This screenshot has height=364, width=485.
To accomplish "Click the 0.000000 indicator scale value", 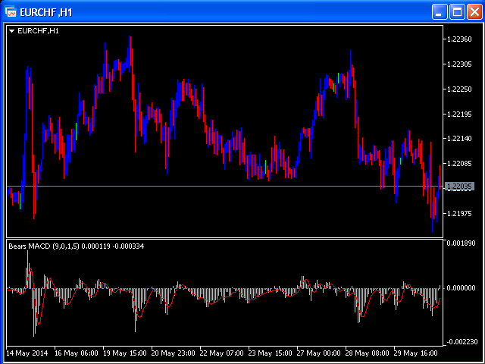I will (x=461, y=288).
